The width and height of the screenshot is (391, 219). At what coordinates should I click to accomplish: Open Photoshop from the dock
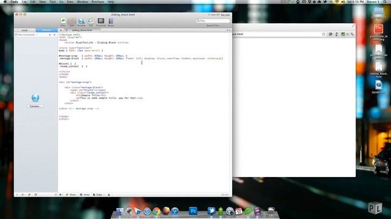[x=193, y=211]
